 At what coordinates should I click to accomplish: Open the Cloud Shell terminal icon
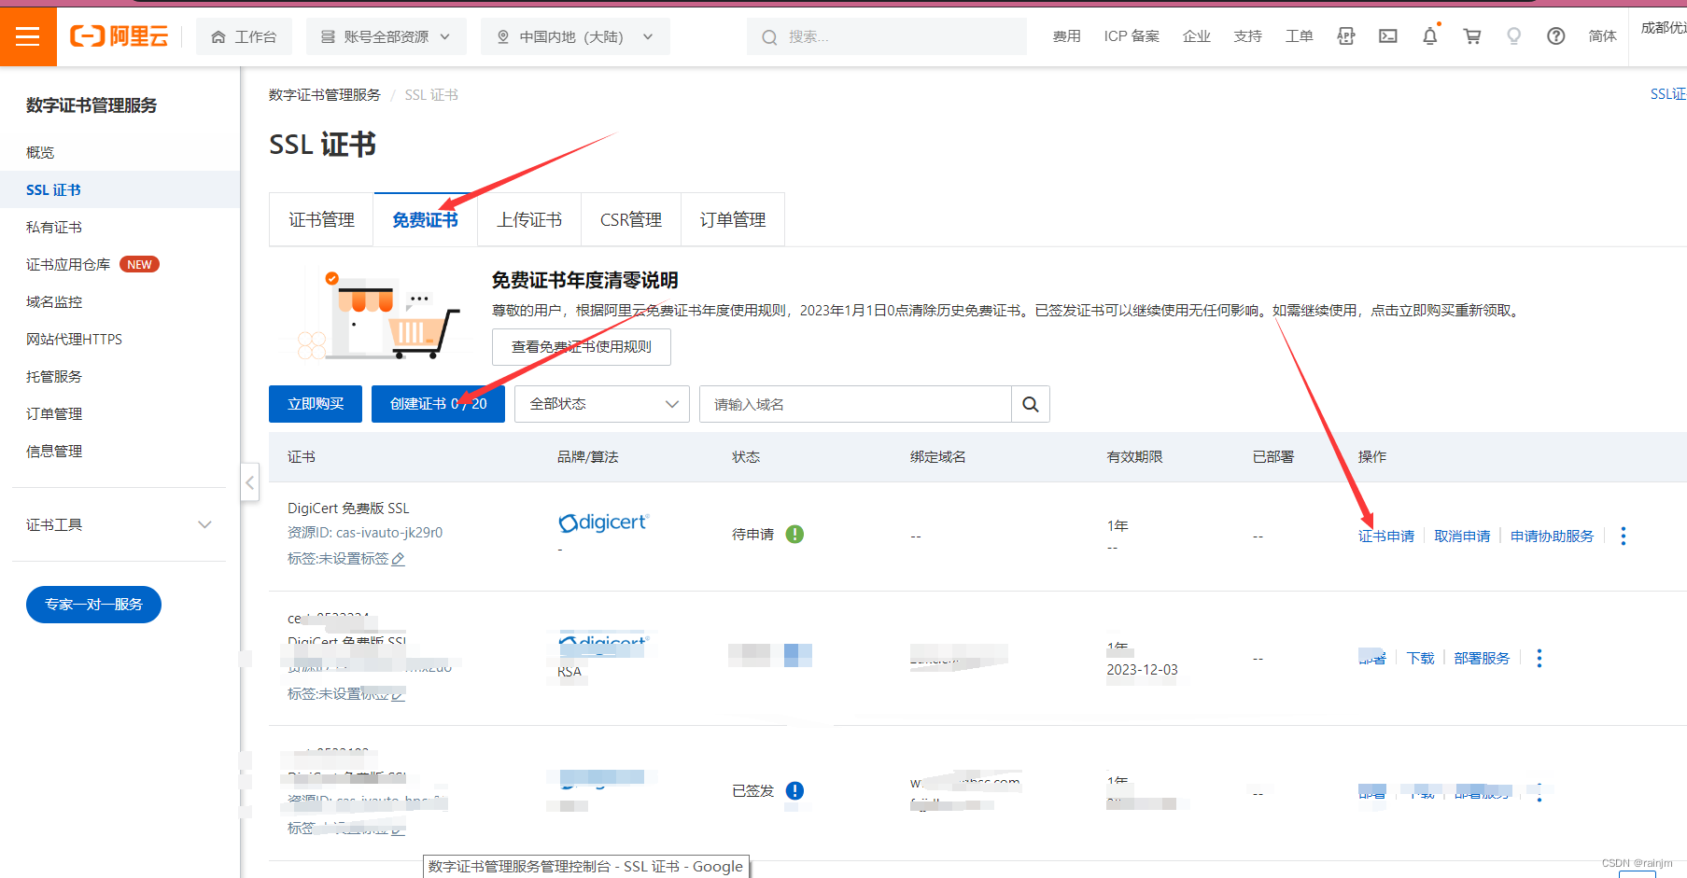pos(1388,36)
